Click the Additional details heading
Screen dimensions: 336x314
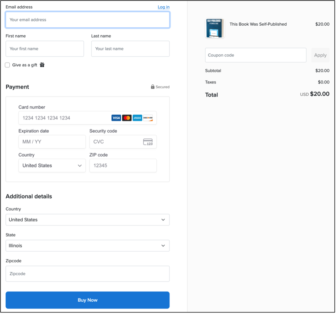coord(29,196)
